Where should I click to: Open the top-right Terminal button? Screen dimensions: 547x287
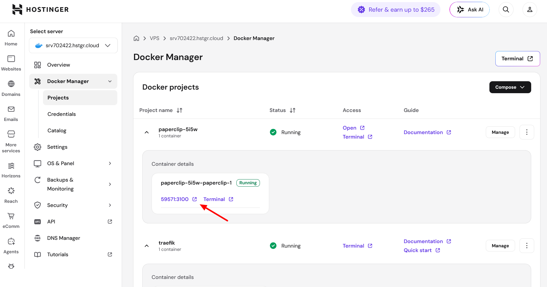(517, 59)
